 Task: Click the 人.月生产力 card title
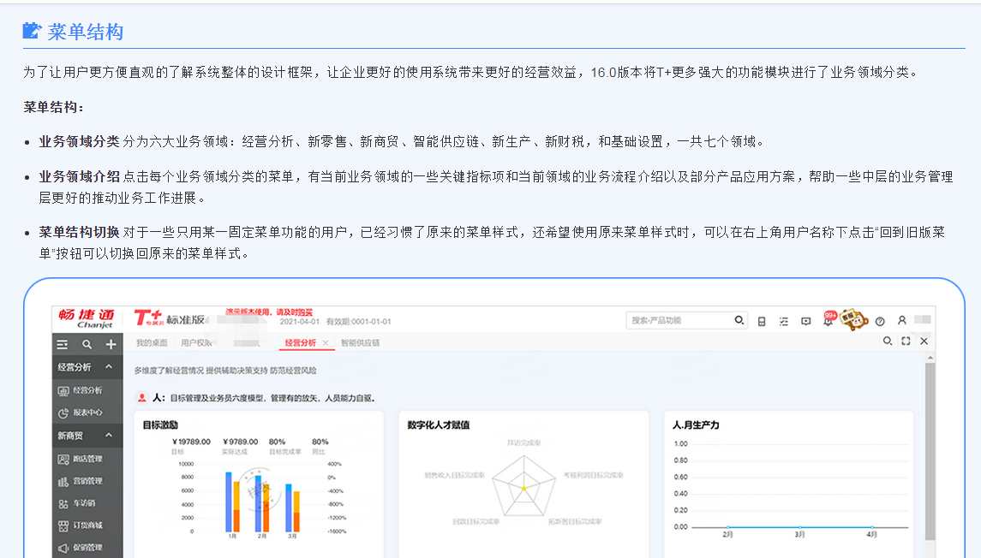(x=696, y=424)
